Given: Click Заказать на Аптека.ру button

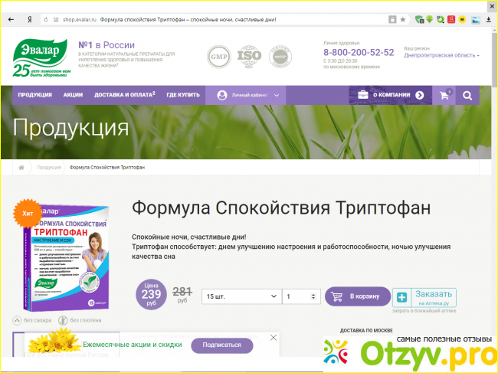Looking at the screenshot, I should [425, 297].
